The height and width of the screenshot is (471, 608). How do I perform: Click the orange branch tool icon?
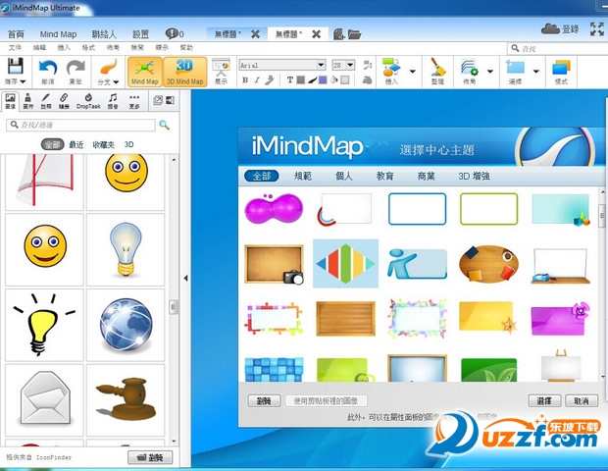tap(108, 67)
